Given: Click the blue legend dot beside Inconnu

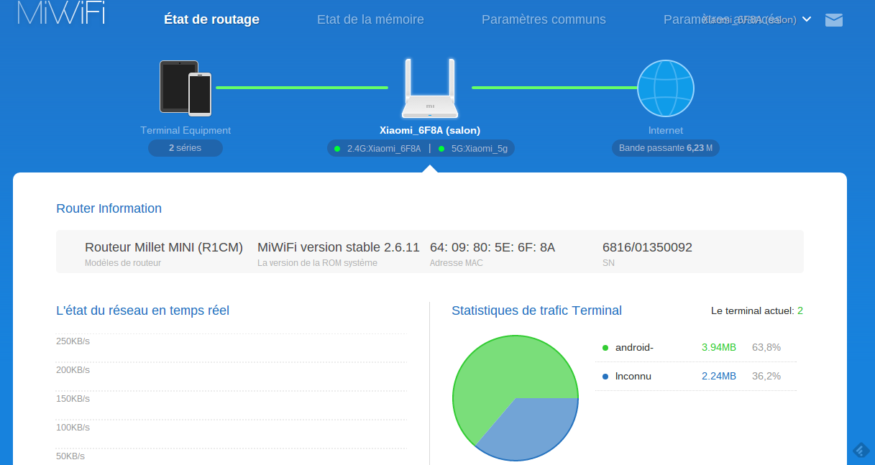Looking at the screenshot, I should [605, 377].
